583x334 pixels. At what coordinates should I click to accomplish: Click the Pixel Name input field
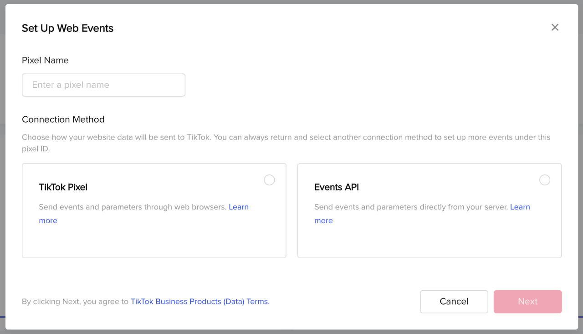(103, 85)
